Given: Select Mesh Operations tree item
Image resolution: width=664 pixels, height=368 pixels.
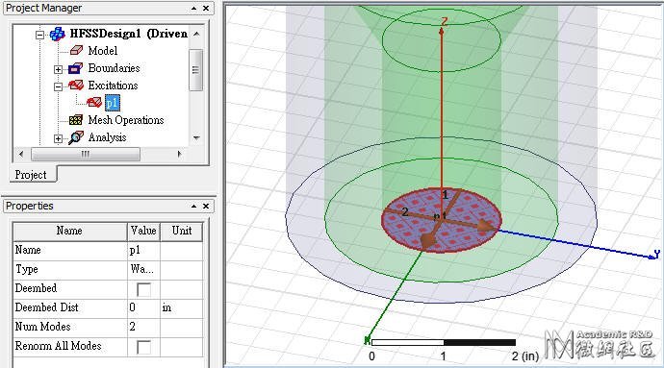Looking at the screenshot, I should (x=126, y=120).
